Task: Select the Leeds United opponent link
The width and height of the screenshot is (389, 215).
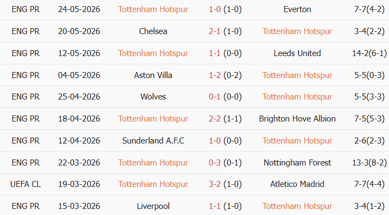Action: tap(297, 53)
